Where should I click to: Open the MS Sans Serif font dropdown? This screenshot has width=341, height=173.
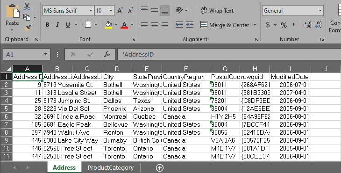(91, 10)
